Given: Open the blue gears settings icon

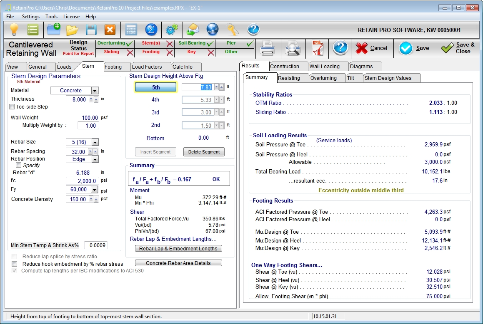Looking at the screenshot, I should coord(172,30).
